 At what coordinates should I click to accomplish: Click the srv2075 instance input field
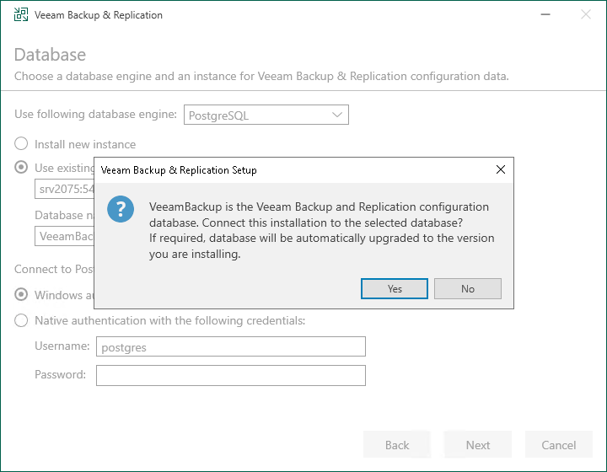coord(65,189)
